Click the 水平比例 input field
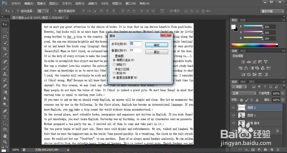 tap(136, 44)
